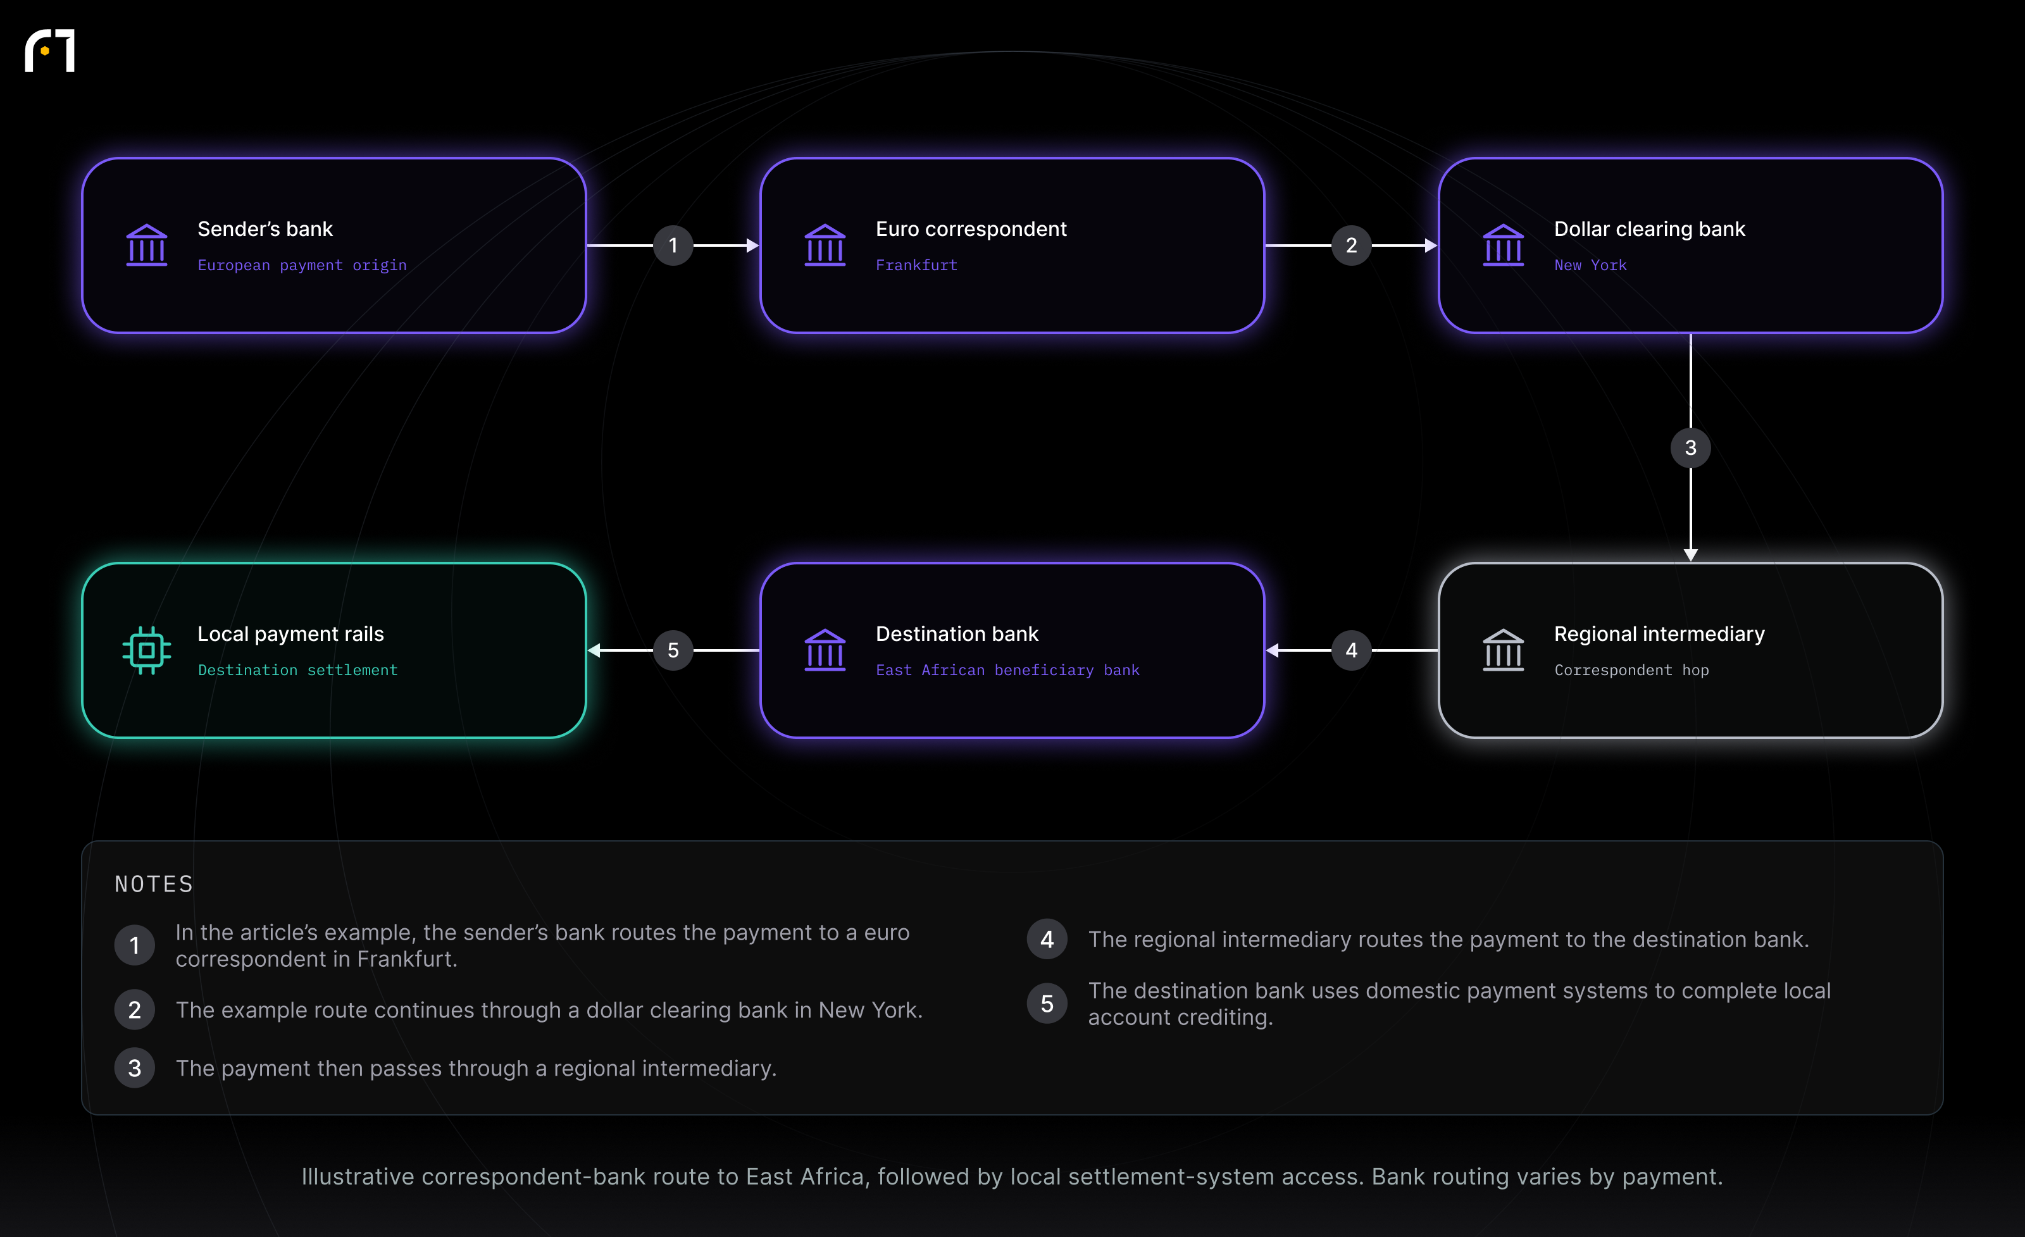
Task: Click the note about euro correspondent in Frankfurt
Action: [x=542, y=945]
